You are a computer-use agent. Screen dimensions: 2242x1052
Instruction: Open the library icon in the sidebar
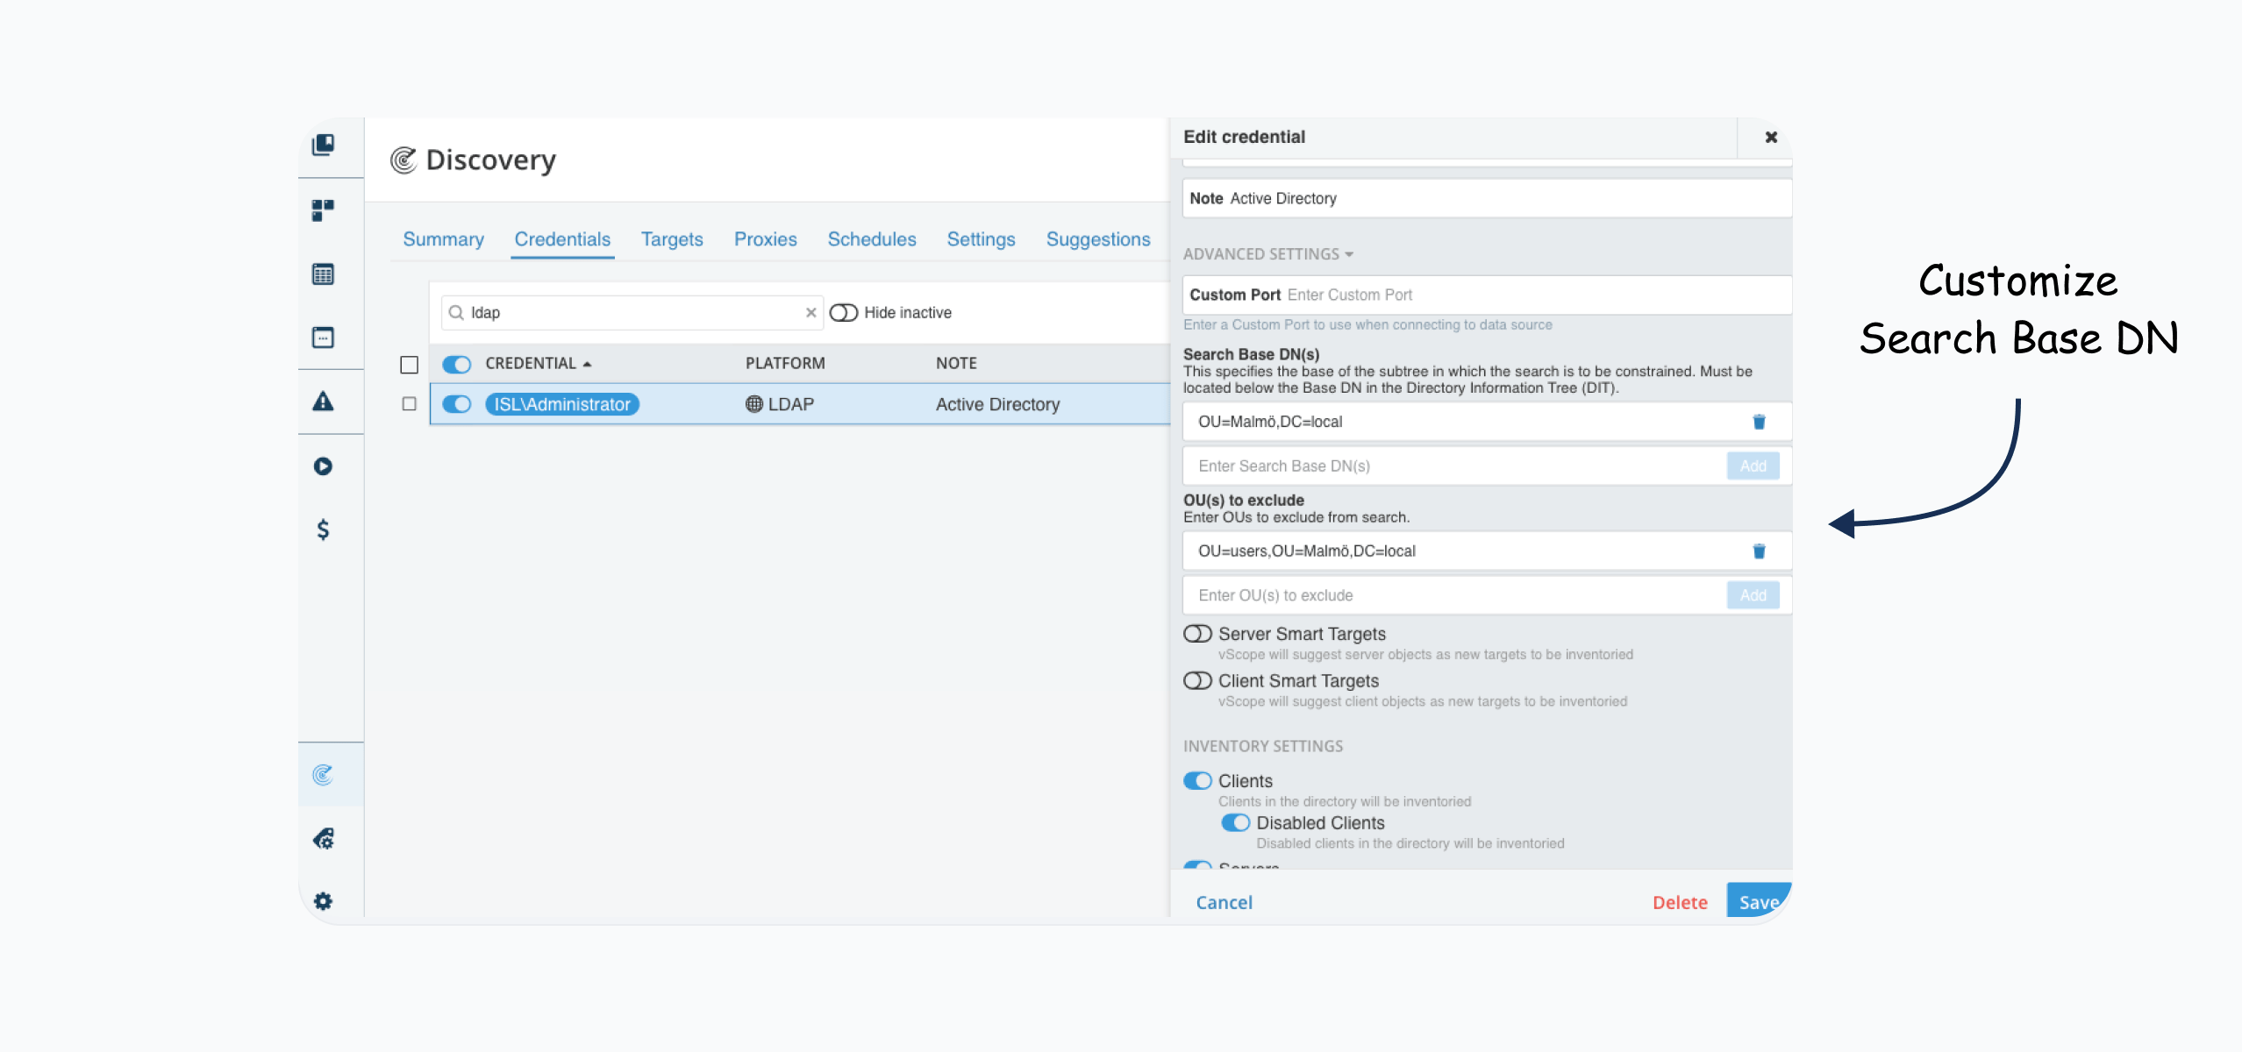pos(323,145)
